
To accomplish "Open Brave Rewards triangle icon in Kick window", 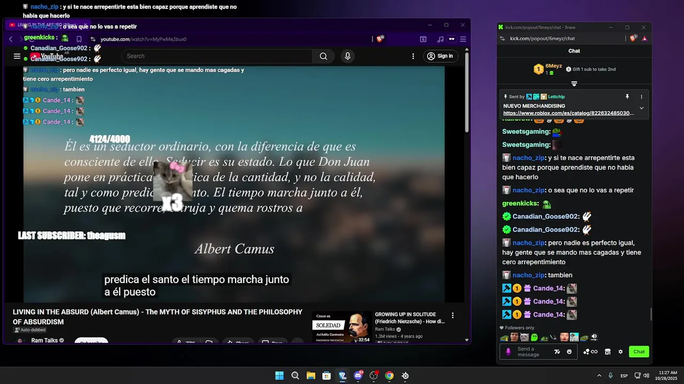I will (644, 38).
